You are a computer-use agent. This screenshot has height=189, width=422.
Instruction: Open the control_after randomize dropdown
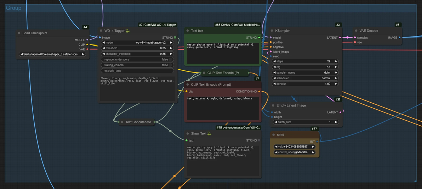(295, 153)
